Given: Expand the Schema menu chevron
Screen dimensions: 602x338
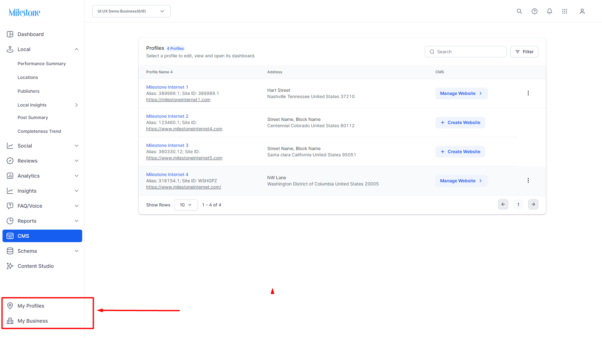Looking at the screenshot, I should point(77,251).
